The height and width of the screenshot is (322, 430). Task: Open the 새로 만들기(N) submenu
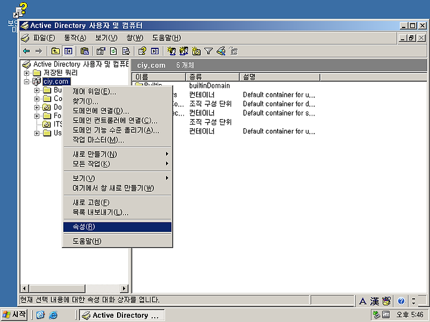[118, 154]
